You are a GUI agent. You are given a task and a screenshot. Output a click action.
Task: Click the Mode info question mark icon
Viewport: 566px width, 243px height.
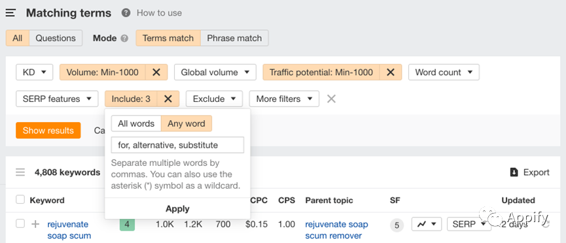124,39
